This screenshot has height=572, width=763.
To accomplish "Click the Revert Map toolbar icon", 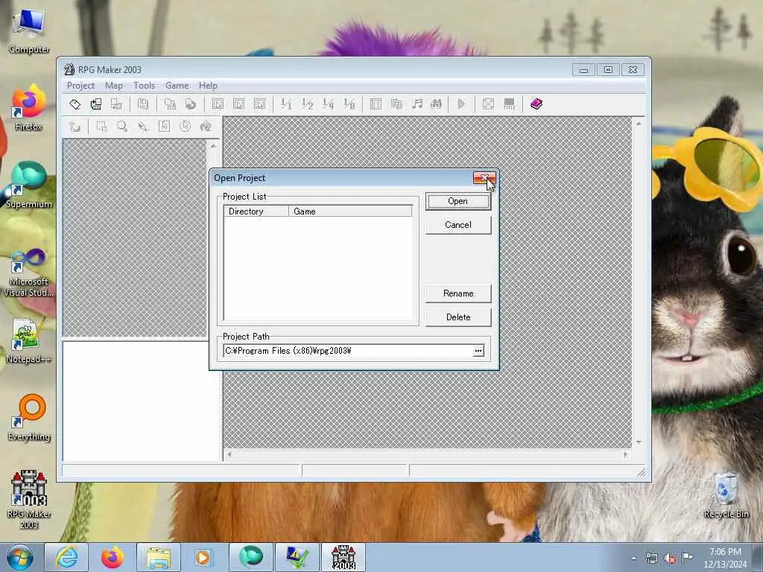I will [191, 104].
